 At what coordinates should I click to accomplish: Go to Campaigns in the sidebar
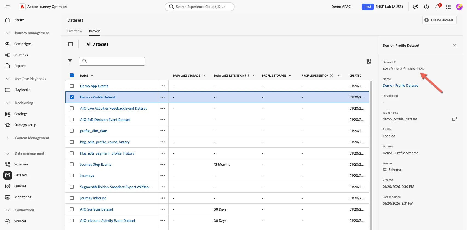pos(23,44)
